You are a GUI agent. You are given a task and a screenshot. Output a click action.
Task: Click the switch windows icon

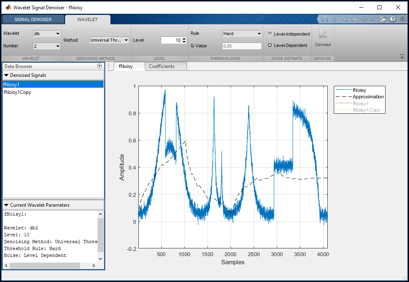tap(383, 19)
